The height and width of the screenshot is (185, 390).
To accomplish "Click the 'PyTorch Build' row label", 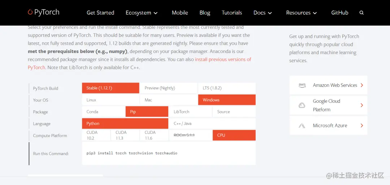I will pos(45,88).
